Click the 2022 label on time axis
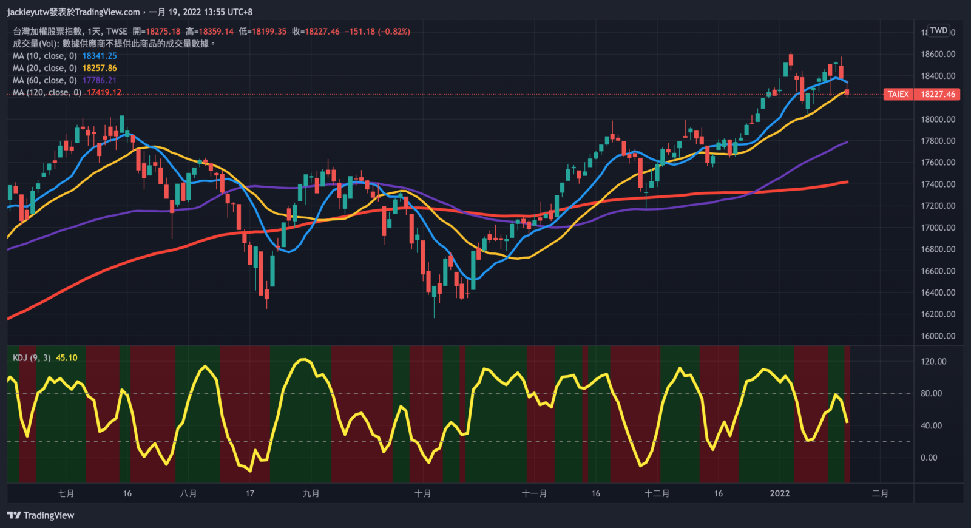 pos(780,493)
